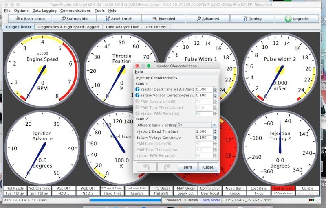Click the Injector Dead Time @13.2V field
Screen dimensions: 326x208
pos(204,89)
